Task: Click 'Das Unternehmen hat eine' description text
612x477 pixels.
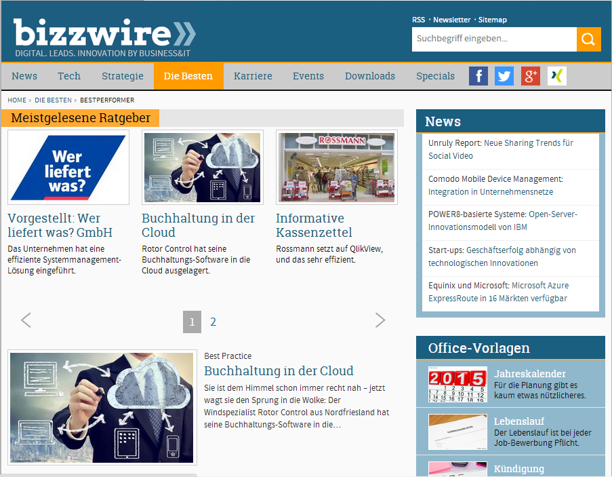Action: (x=64, y=259)
